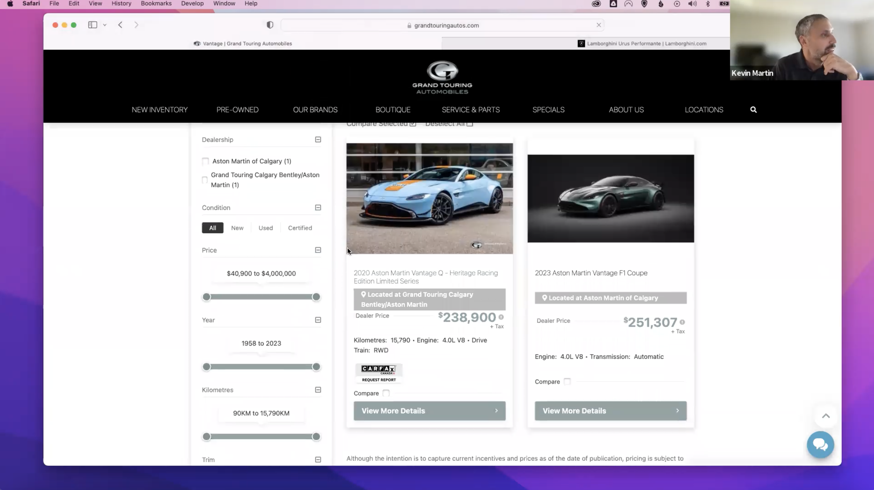The image size is (874, 490).
Task: Click the Grand Touring Automobiles logo
Action: pos(442,77)
